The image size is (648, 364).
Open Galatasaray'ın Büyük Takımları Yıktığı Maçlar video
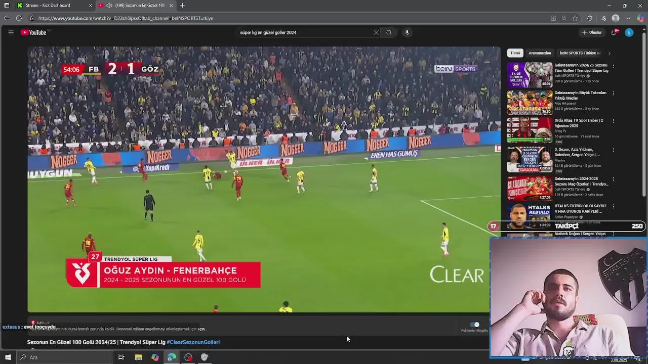tap(580, 96)
